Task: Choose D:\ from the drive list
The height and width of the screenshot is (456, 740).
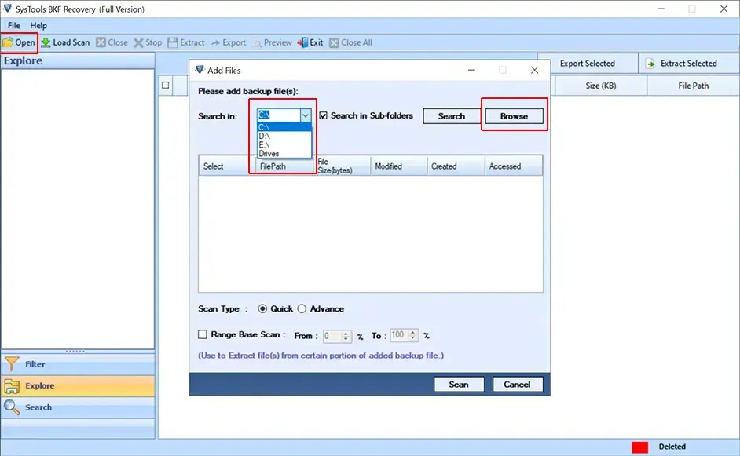Action: (x=284, y=136)
